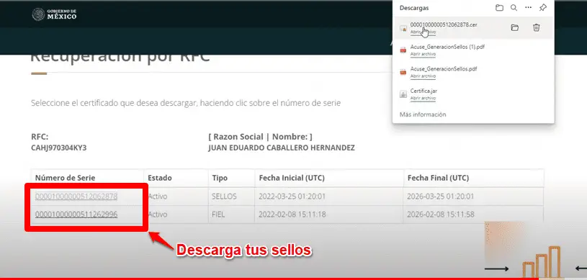Viewport: 587px width, 280px height.
Task: Click the Descargas panel title
Action: click(414, 7)
